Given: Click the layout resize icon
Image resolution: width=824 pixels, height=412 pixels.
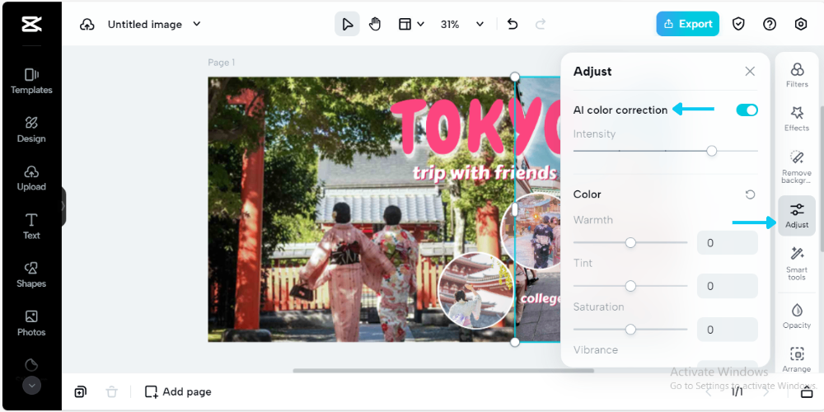Looking at the screenshot, I should [x=405, y=24].
